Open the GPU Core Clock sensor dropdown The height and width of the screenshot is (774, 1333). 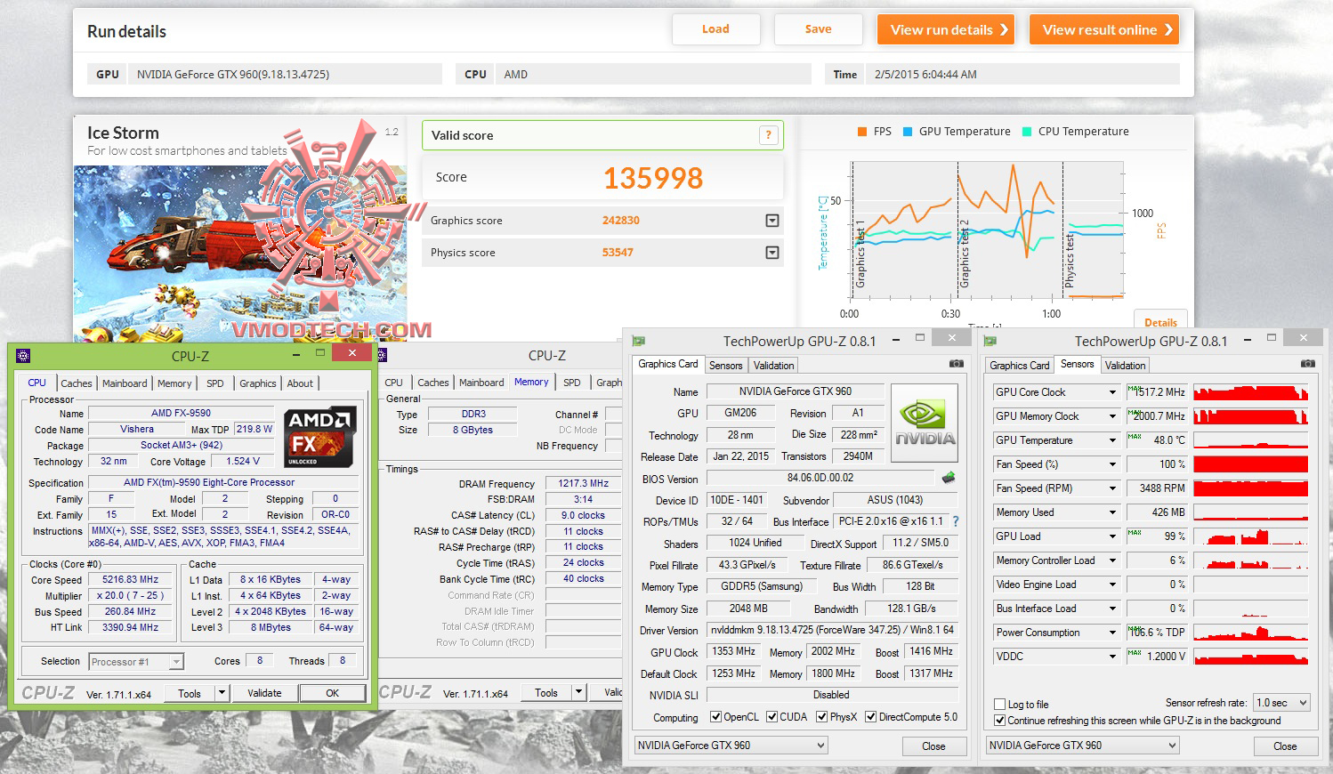pos(1111,392)
